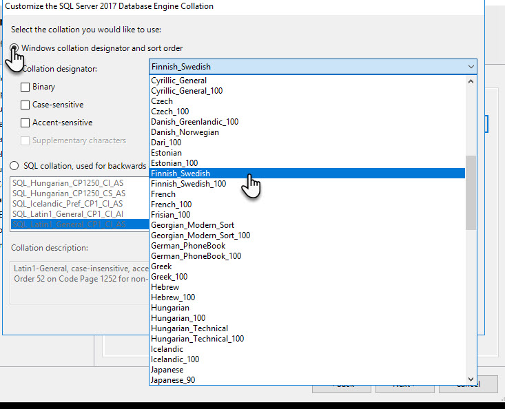Select Hebrew collation
Screen dimensions: 505x409
[307, 286]
